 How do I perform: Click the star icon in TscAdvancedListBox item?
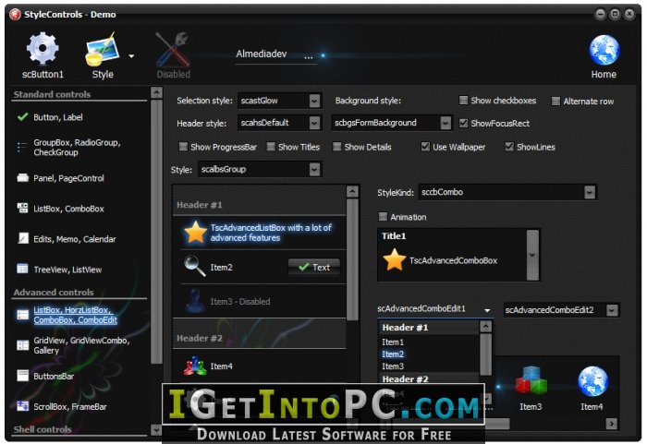tap(195, 232)
